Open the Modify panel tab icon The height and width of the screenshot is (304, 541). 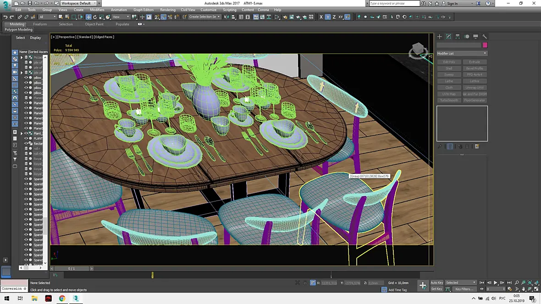tap(448, 37)
